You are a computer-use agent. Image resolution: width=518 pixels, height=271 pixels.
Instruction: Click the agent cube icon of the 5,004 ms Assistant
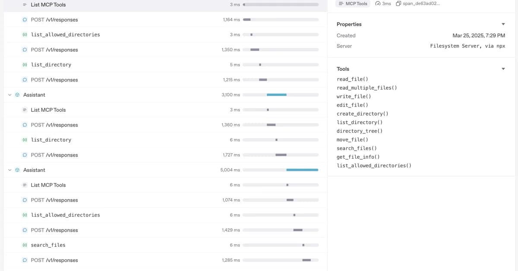17,170
